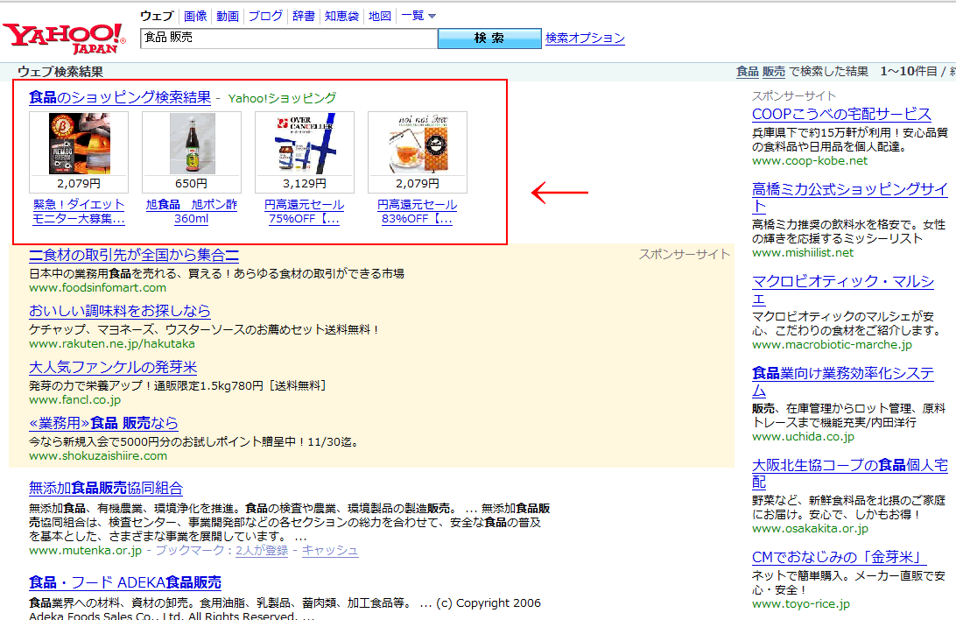Click the www.uchida.co.jp URL

click(803, 437)
